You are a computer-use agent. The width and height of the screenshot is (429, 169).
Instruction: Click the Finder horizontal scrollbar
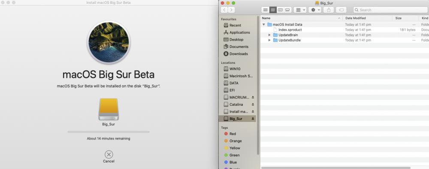click(336, 168)
